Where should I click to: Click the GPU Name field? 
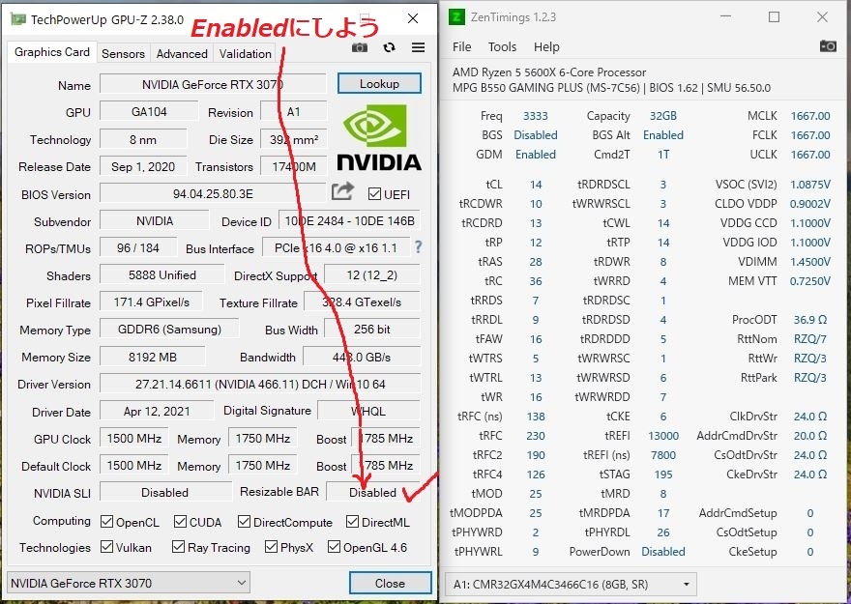tap(213, 85)
